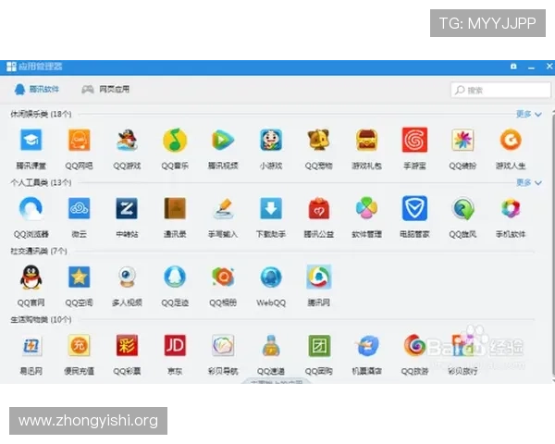Launch the 机票酒店 airplane icon
Image resolution: width=555 pixels, height=444 pixels.
coord(366,346)
